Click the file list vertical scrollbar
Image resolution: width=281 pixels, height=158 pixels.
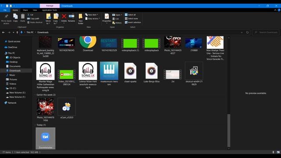(x=229, y=130)
